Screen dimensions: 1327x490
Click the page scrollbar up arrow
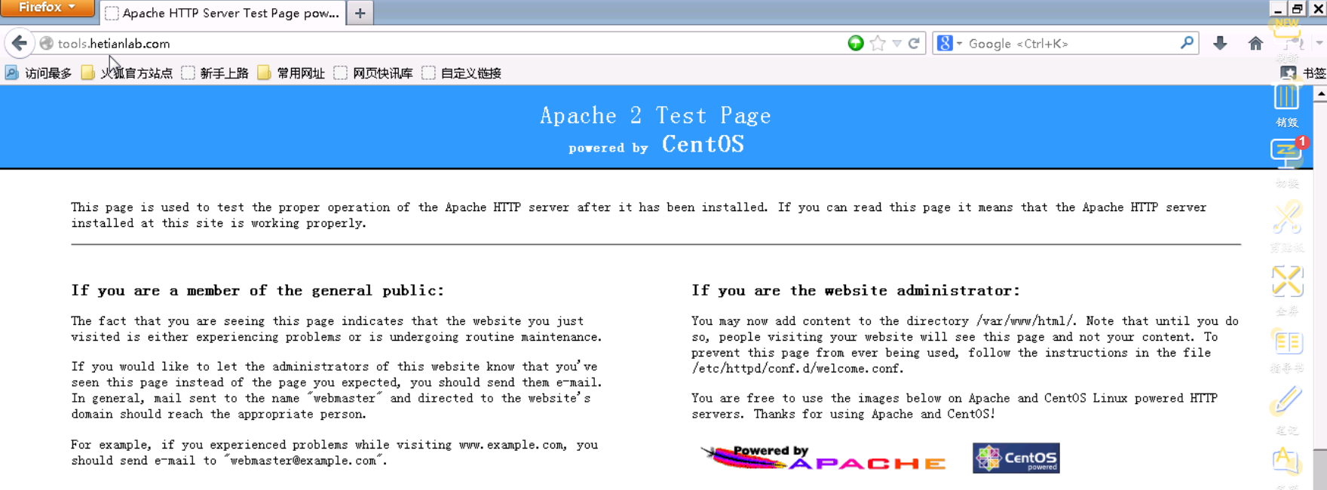pos(1320,94)
